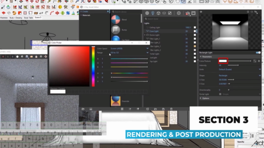The image size is (264, 148).
Task: Enable the Portal Light parameter checkbox
Action: click(220, 94)
